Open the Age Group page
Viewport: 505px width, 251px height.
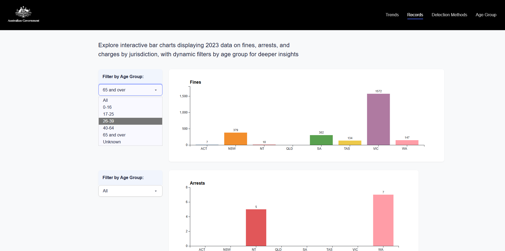(486, 15)
